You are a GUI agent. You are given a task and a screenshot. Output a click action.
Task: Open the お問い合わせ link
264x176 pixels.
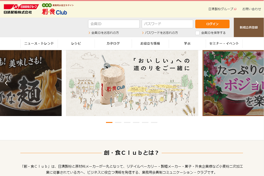coord(252,9)
